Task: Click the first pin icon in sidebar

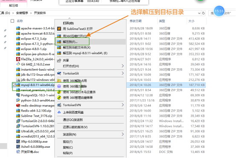Action: 5,31
